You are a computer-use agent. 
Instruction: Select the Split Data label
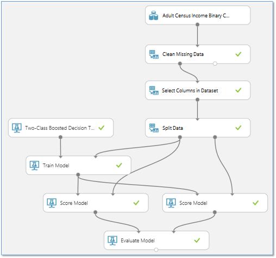(173, 128)
